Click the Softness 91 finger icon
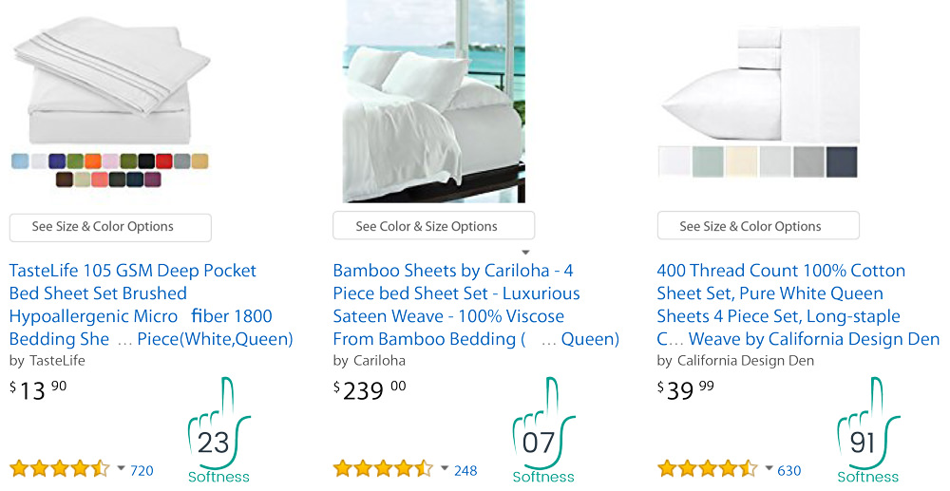The width and height of the screenshot is (950, 491). pyautogui.click(x=867, y=429)
